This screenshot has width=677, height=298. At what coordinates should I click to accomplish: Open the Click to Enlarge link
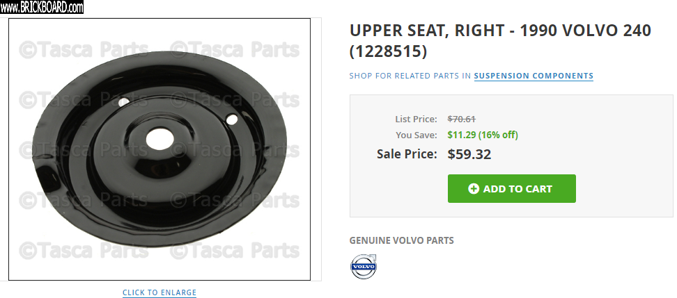(159, 292)
